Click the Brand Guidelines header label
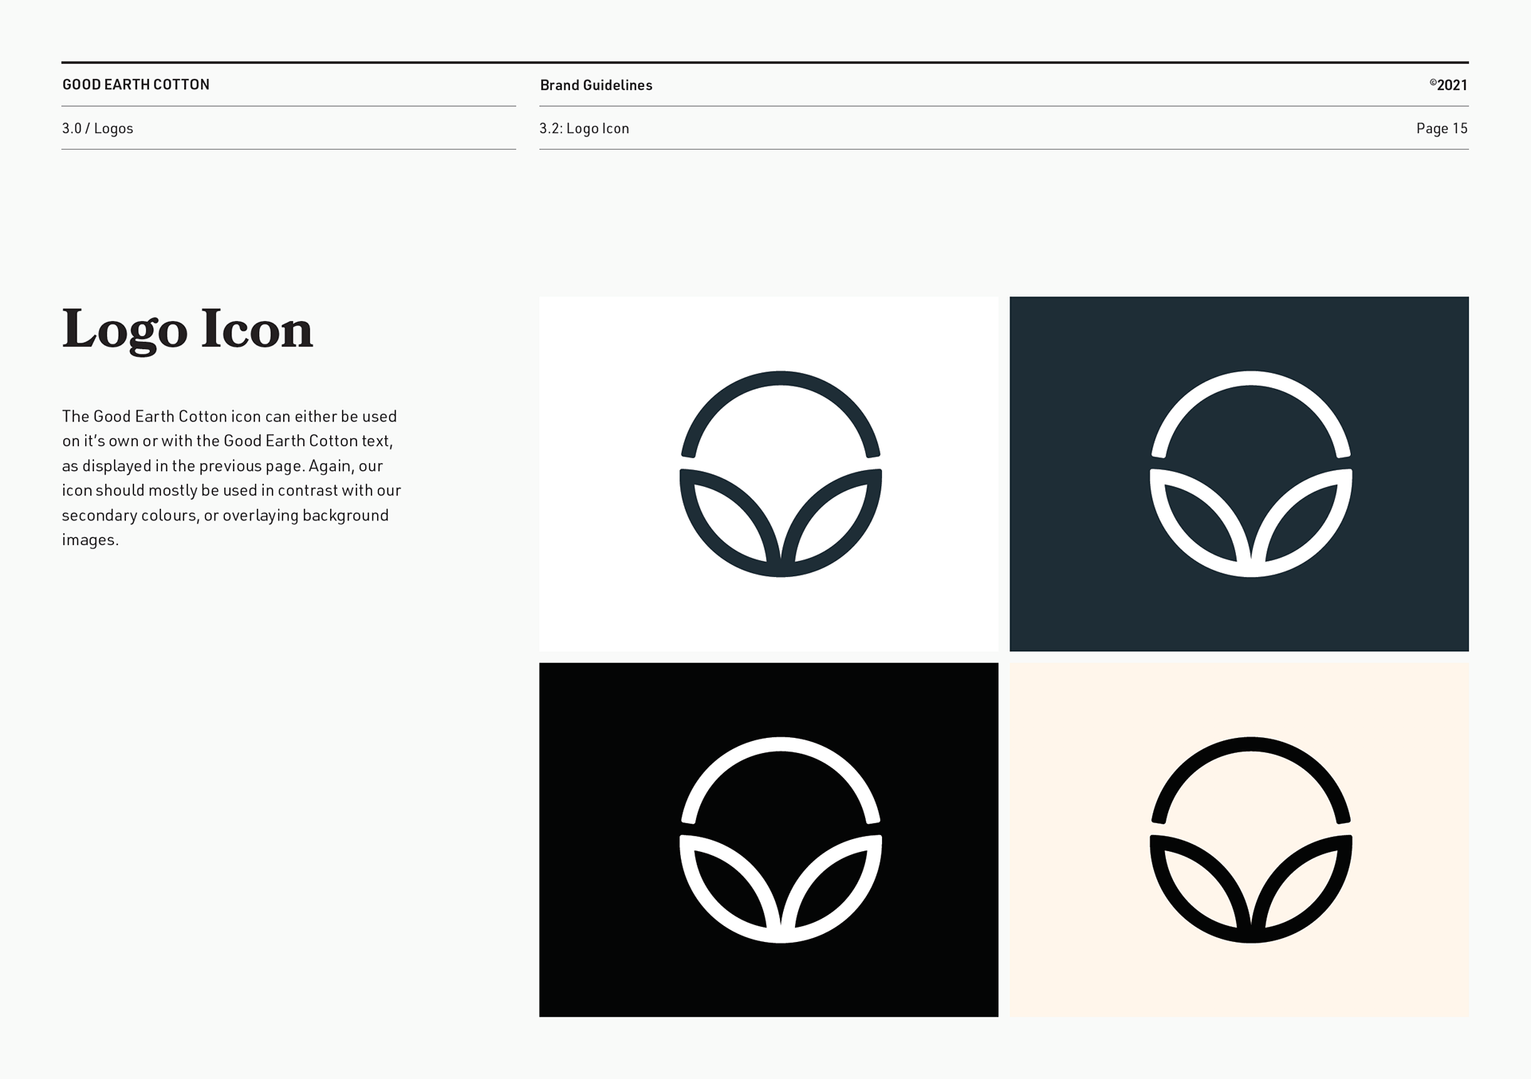Image resolution: width=1531 pixels, height=1079 pixels. [x=596, y=85]
